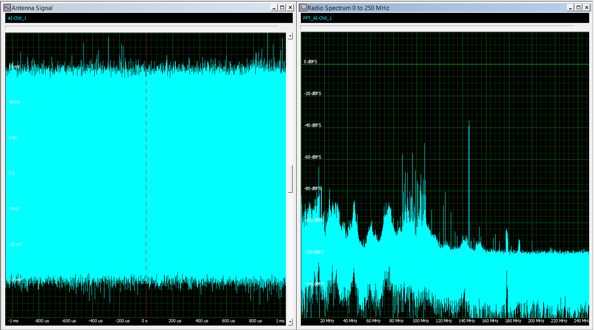Image resolution: width=594 pixels, height=330 pixels.
Task: Click the -20 dBFS level label
Action: click(x=313, y=93)
